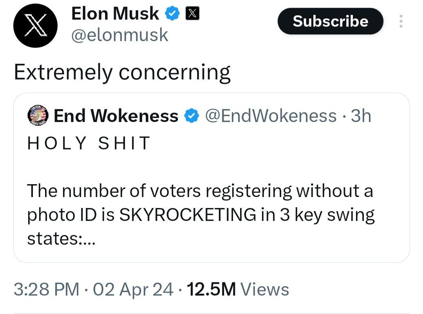This screenshot has width=423, height=314.
Task: Click the "HOLY SHIT" headline text
Action: tap(89, 143)
